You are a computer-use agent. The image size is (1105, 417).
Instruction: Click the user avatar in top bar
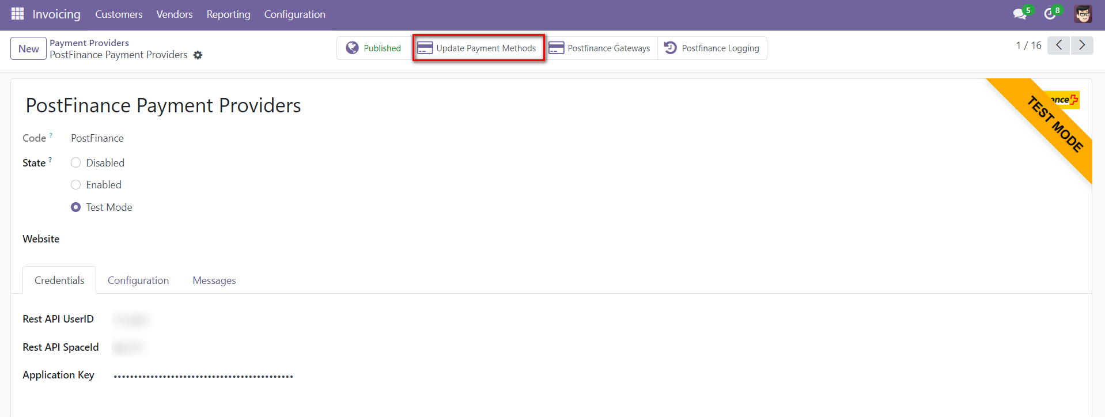[x=1083, y=14]
